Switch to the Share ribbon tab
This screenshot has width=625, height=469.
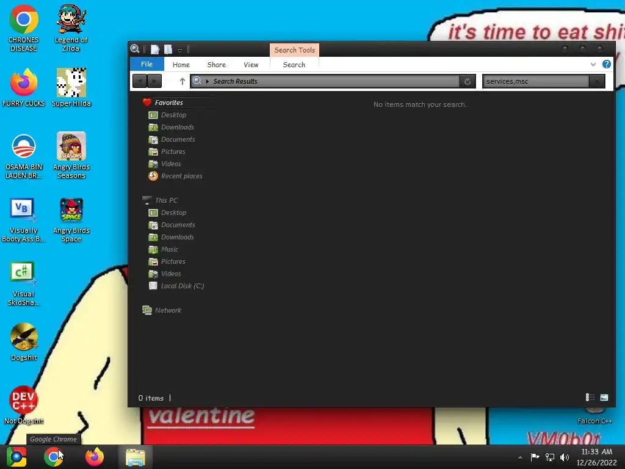[x=217, y=65]
